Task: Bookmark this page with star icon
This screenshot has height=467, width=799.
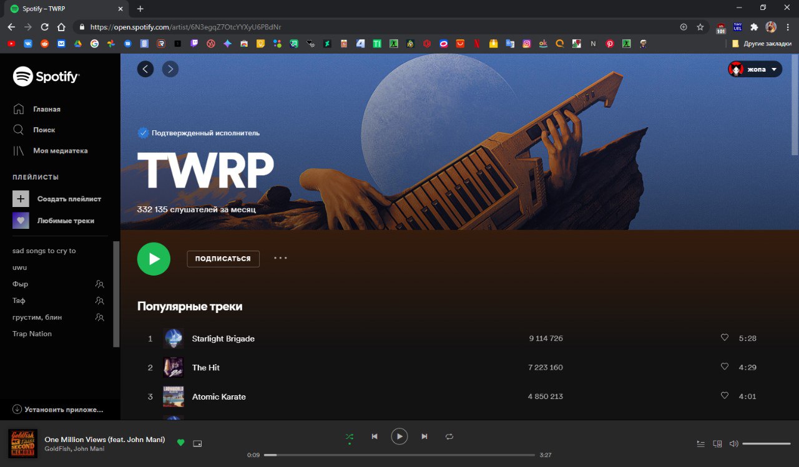Action: point(700,27)
